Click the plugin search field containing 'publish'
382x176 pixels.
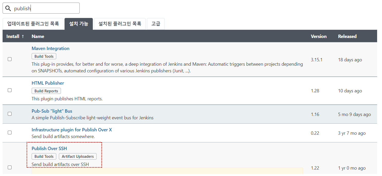click(x=41, y=8)
